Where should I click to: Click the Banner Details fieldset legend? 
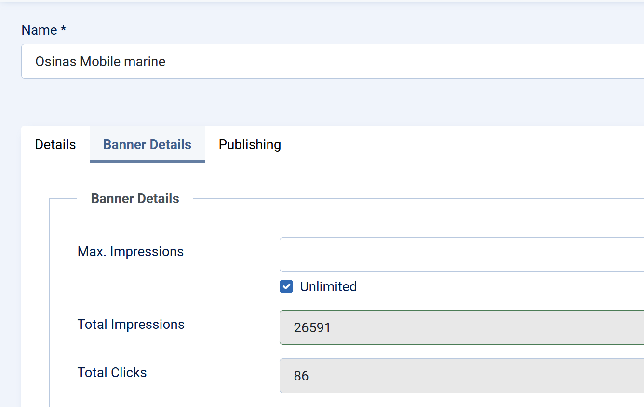pyautogui.click(x=135, y=199)
